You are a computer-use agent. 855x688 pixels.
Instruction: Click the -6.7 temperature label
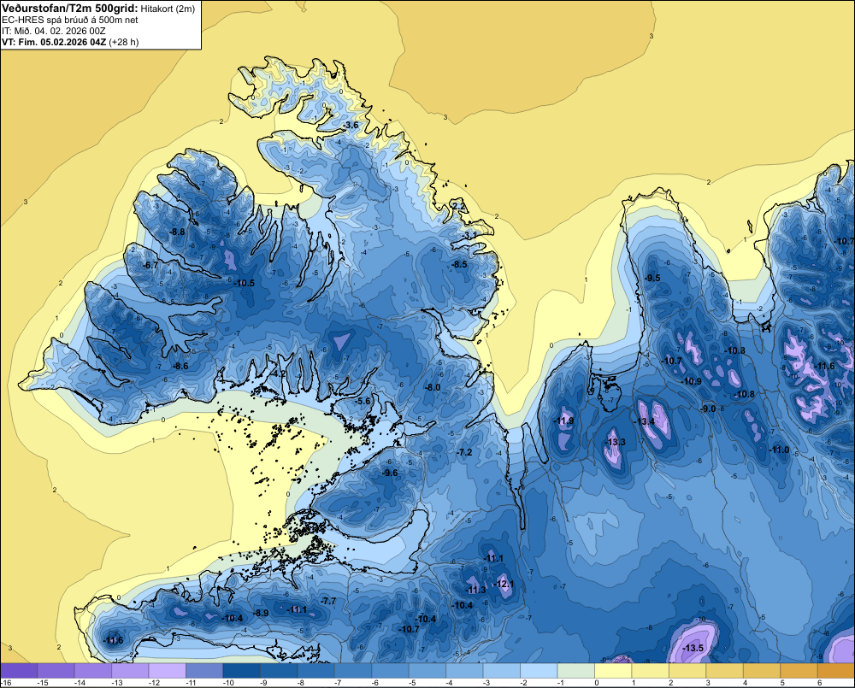pyautogui.click(x=150, y=265)
